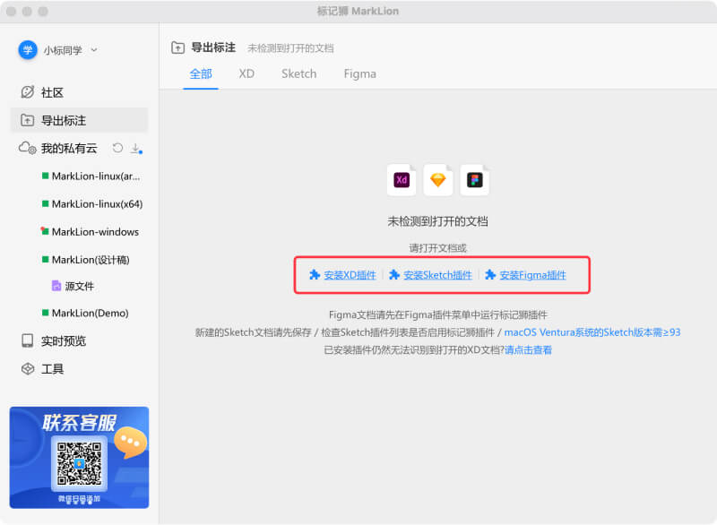Switch to the XD tab

[246, 73]
